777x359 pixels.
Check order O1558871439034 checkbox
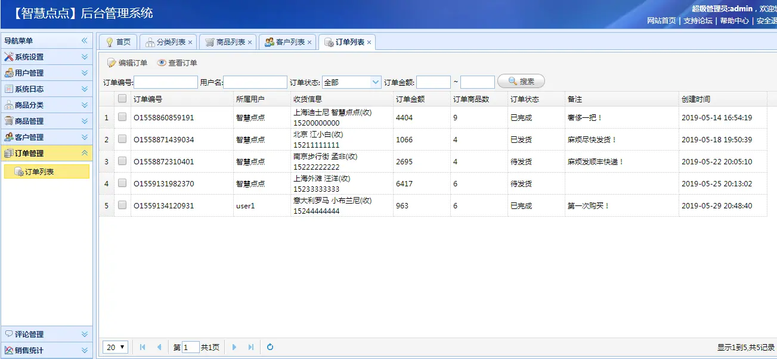(122, 139)
